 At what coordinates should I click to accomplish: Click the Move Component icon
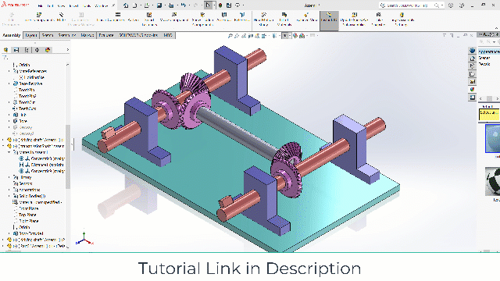pos(174,15)
